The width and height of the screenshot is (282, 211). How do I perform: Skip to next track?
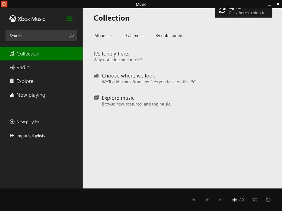tap(221, 200)
